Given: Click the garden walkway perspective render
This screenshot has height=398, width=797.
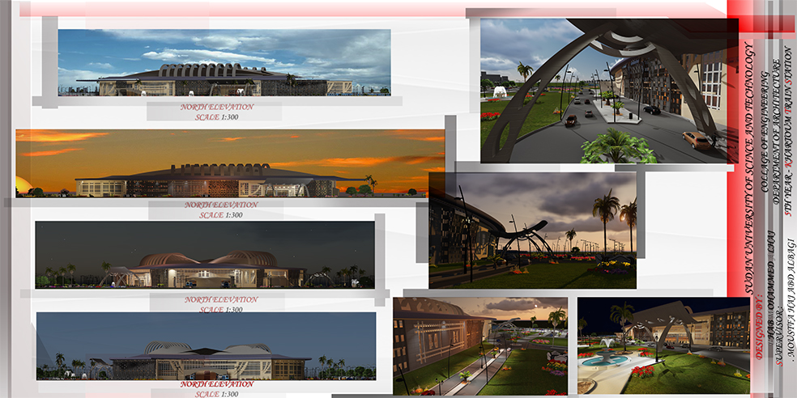Looking at the screenshot, I should click(479, 346).
